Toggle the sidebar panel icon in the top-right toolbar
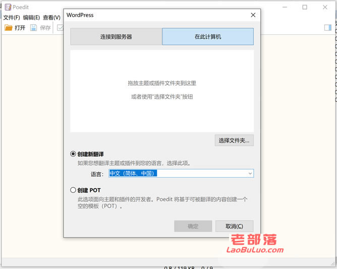The width and height of the screenshot is (337, 269). [x=328, y=28]
